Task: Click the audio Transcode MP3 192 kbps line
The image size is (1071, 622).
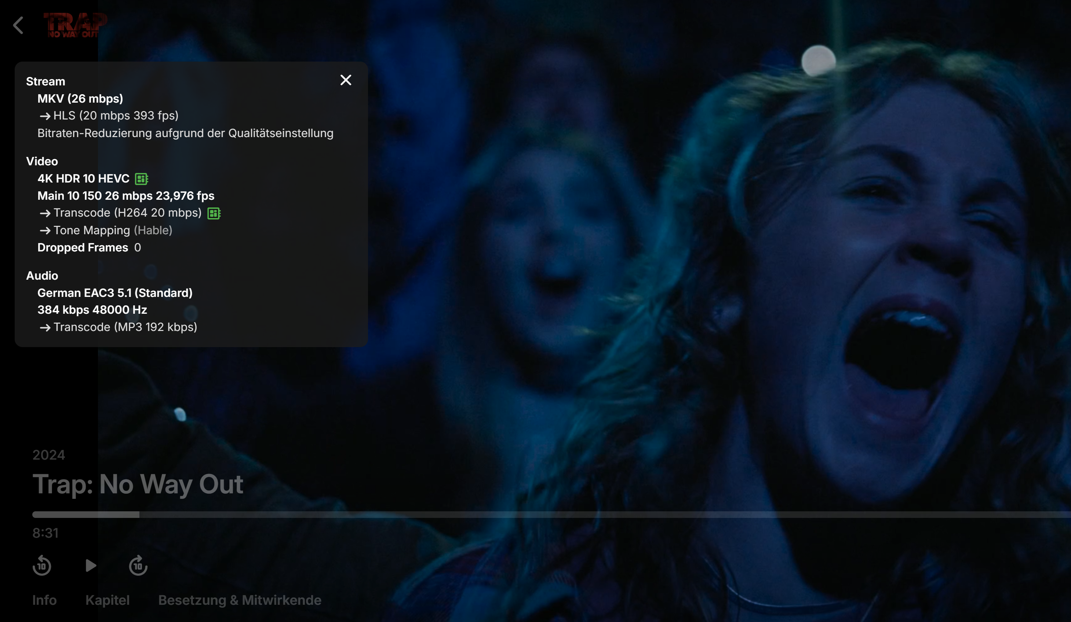Action: tap(125, 327)
